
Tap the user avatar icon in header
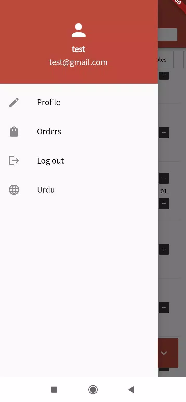[x=79, y=30]
